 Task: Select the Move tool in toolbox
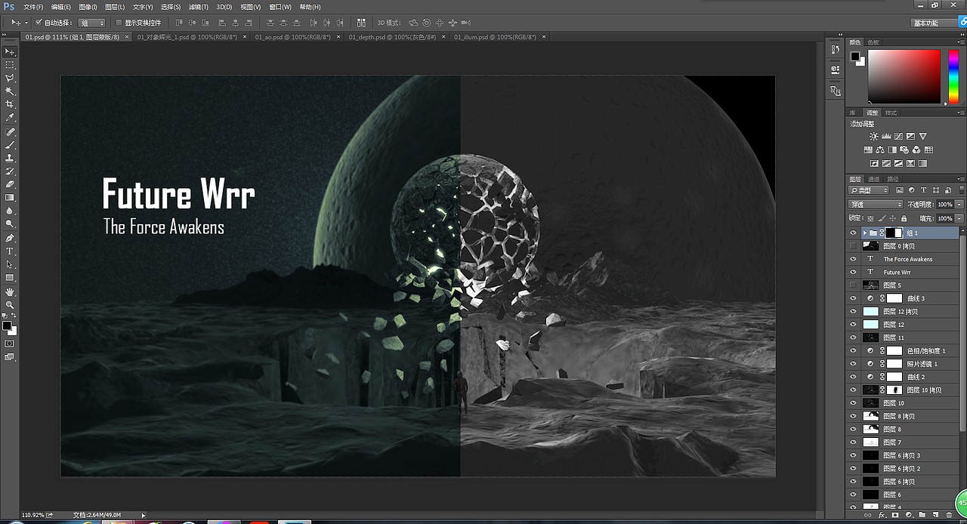point(10,51)
